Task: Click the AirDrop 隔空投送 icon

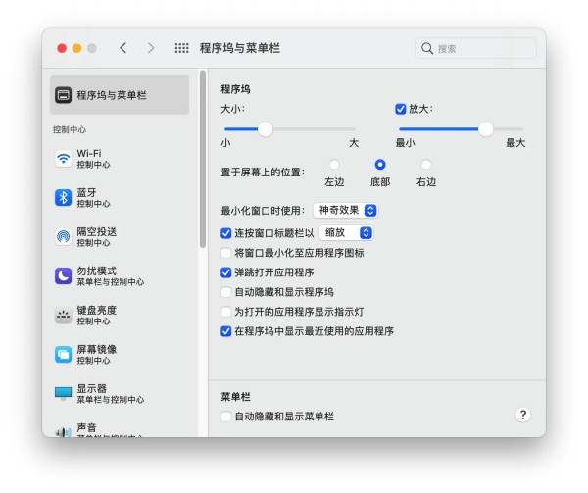Action: point(63,237)
